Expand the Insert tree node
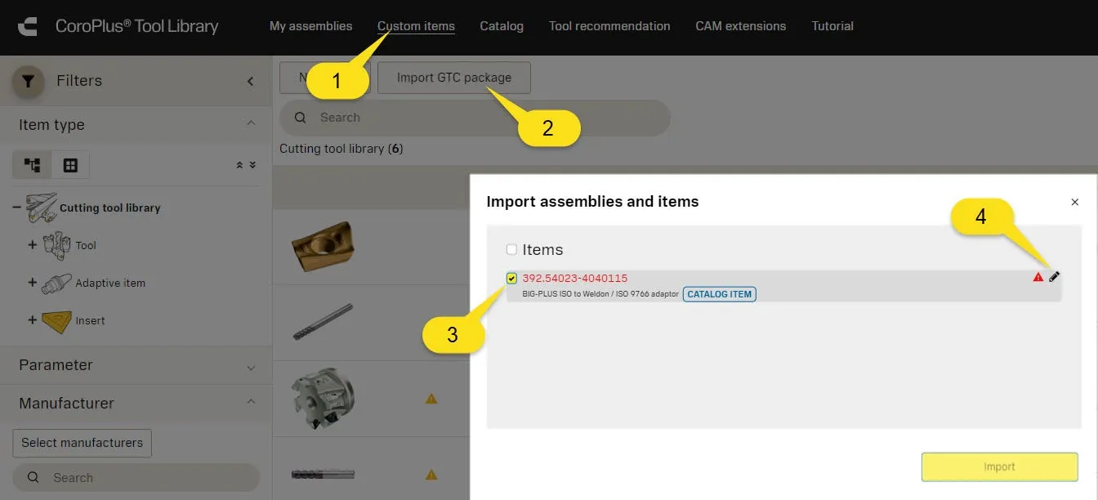 click(33, 320)
